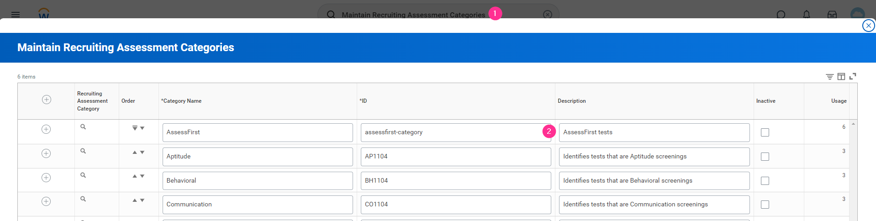Image resolution: width=876 pixels, height=221 pixels.
Task: Add a row below the AssessFirst row
Action: (46, 129)
